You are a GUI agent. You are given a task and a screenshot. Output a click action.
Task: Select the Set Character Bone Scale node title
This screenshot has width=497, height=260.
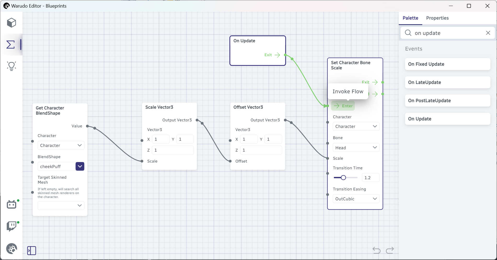pyautogui.click(x=350, y=65)
